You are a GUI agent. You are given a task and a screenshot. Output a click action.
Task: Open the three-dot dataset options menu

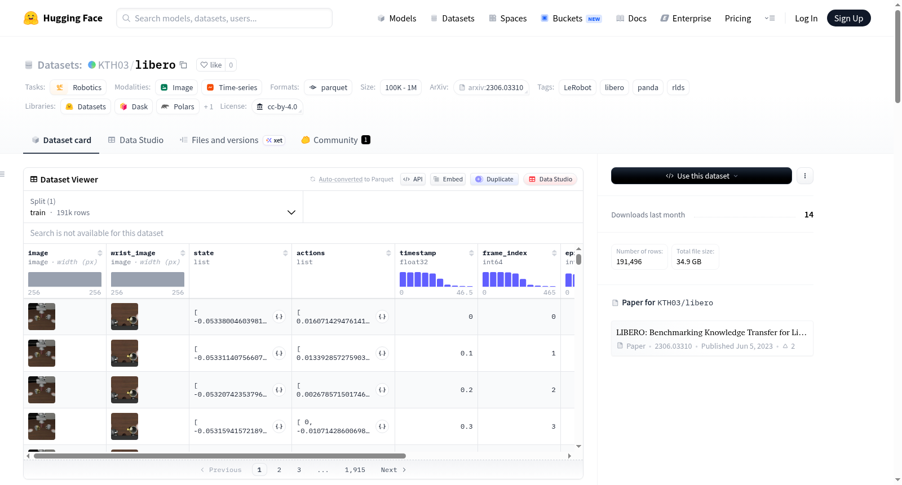tap(805, 176)
